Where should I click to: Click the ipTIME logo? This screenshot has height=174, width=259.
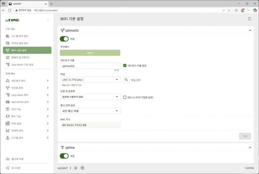[x=12, y=20]
